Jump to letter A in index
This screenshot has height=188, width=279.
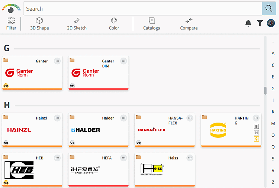point(273,53)
